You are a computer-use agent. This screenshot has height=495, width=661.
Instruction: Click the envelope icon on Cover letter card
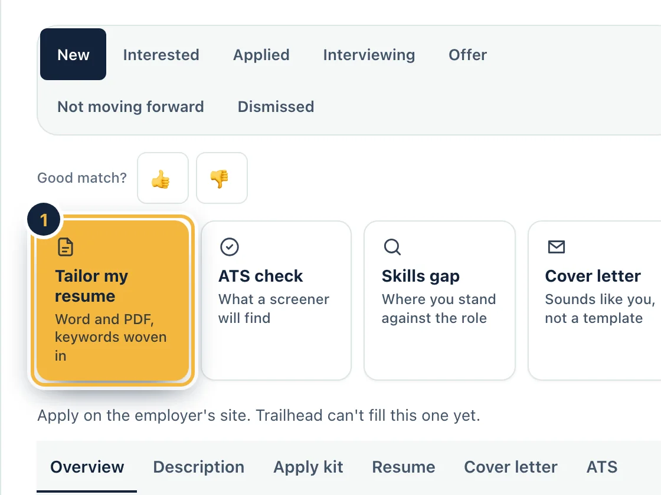(556, 247)
